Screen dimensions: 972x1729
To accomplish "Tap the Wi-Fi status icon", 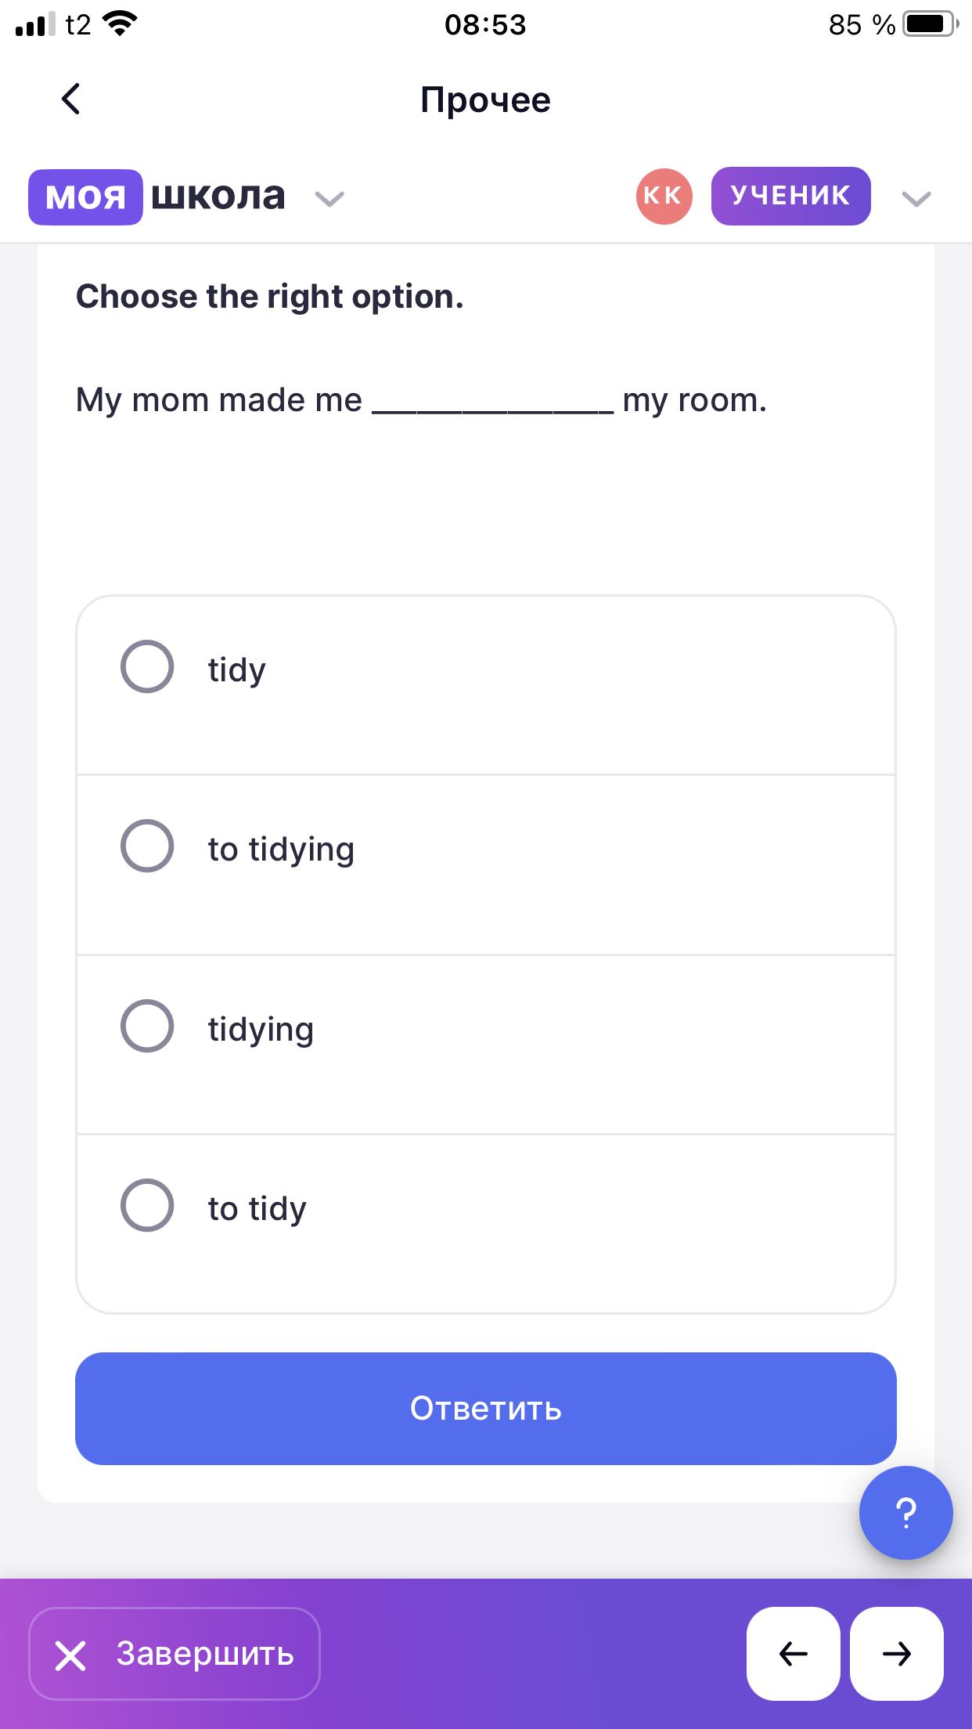I will coord(120,23).
